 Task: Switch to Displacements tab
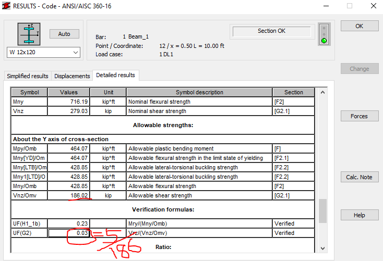click(72, 76)
